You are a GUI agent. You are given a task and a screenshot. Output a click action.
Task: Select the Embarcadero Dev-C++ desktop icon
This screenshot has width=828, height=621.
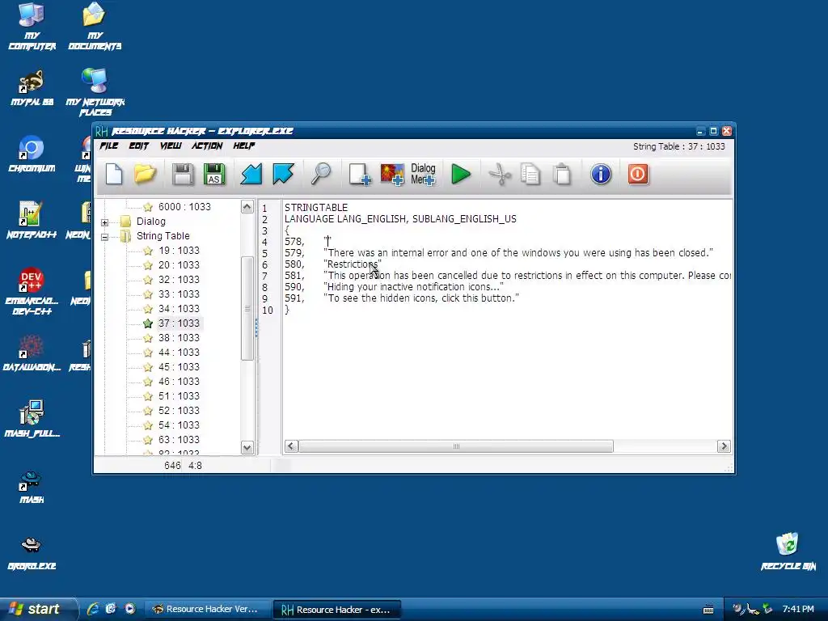pyautogui.click(x=32, y=291)
